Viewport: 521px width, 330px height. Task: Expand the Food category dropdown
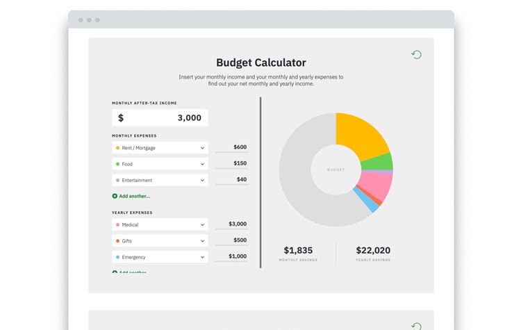[x=160, y=164]
